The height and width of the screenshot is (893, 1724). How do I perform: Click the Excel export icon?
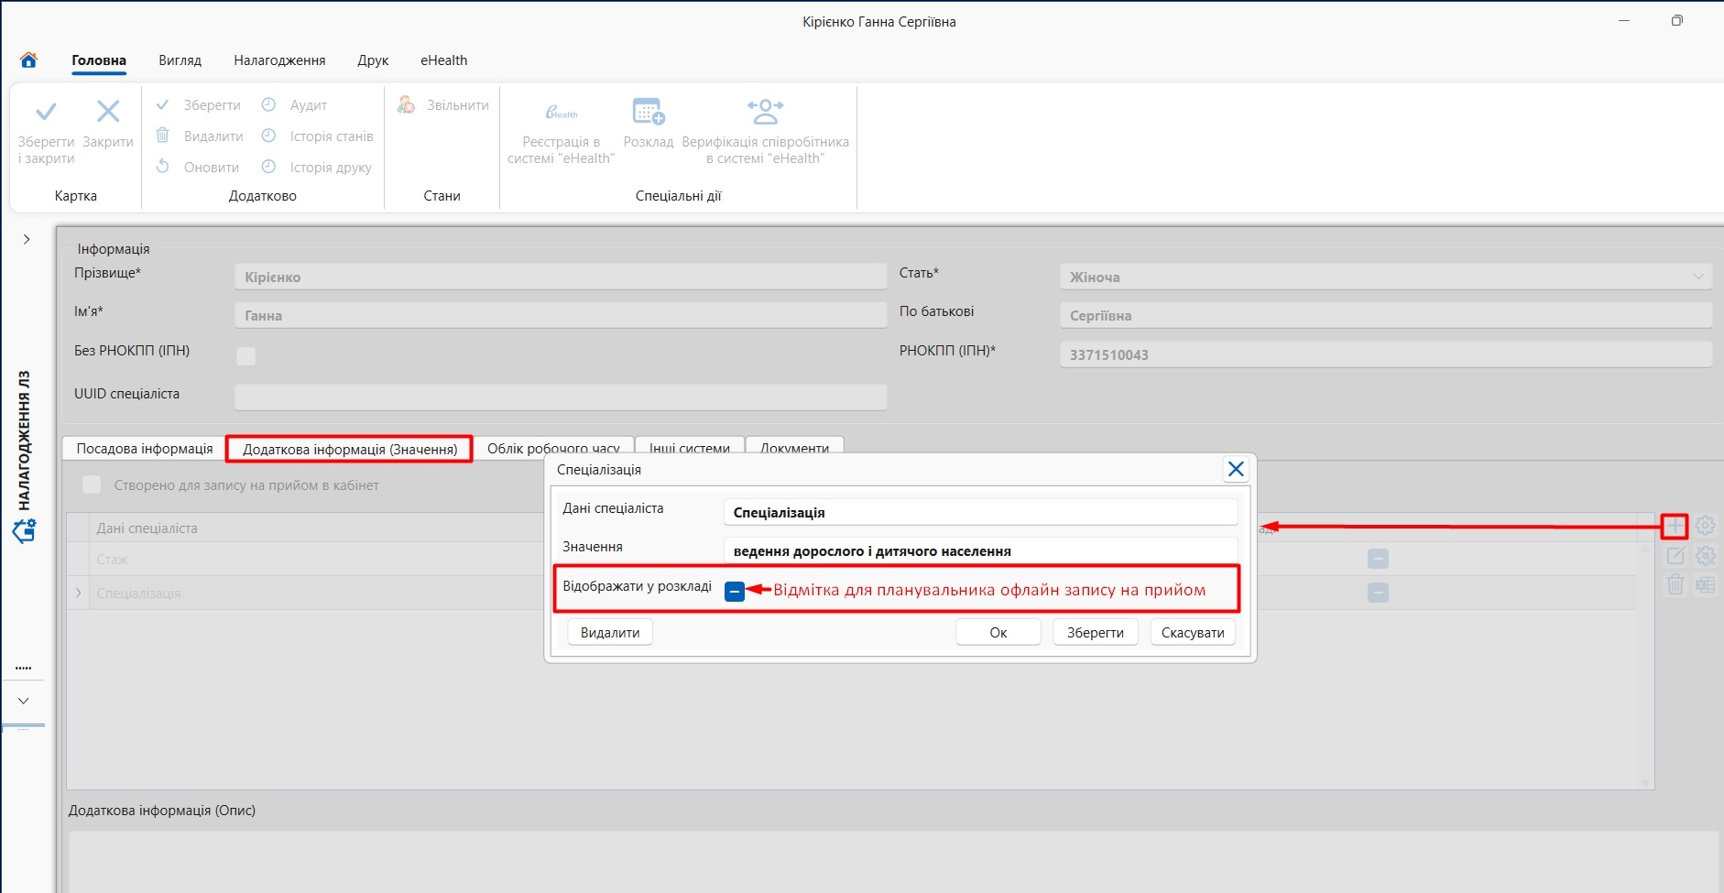[x=1705, y=584]
